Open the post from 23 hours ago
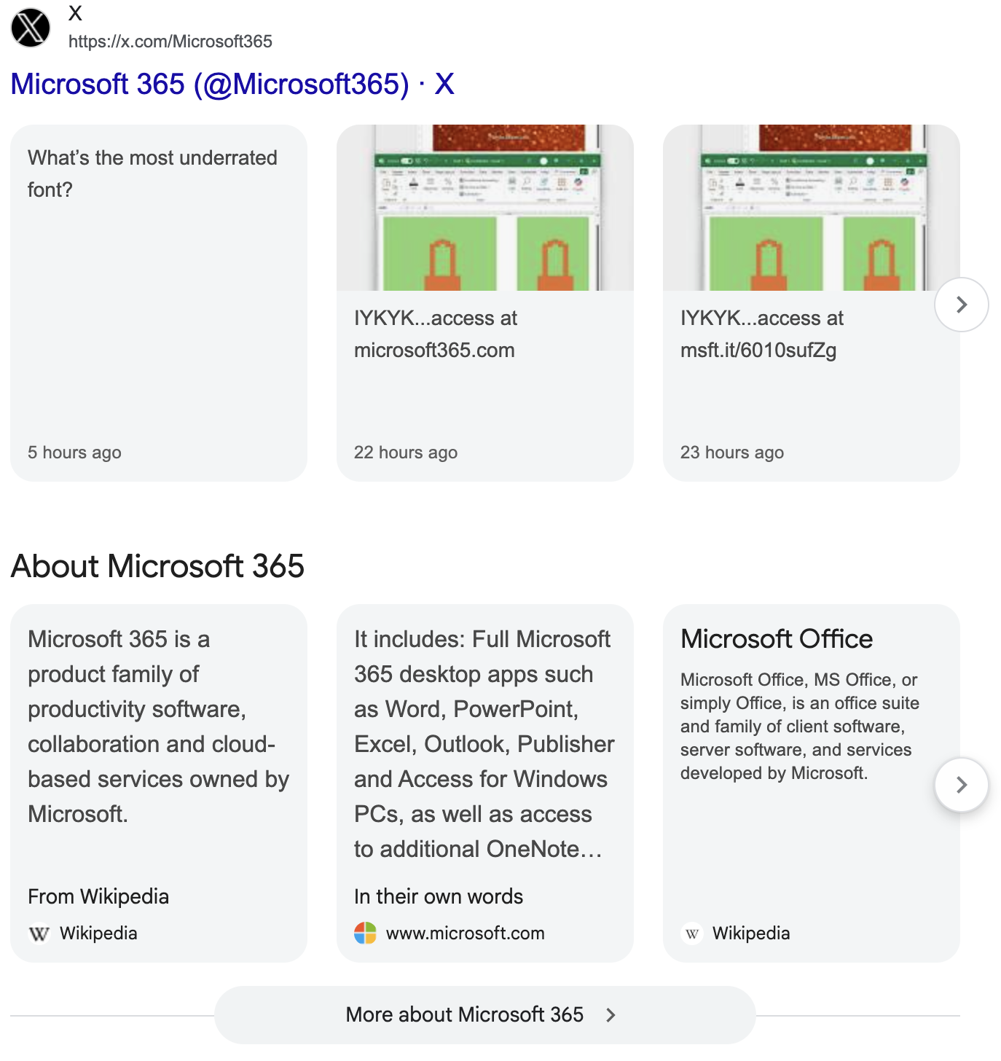The image size is (1001, 1061). click(731, 453)
